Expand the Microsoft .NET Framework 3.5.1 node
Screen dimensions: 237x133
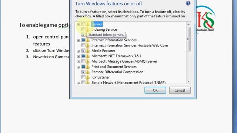pos(78,57)
